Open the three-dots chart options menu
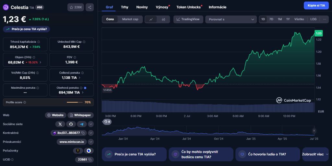This screenshot has width=332, height=166. click(x=325, y=19)
